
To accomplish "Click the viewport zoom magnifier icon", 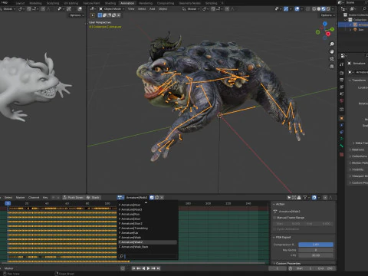I will click(332, 44).
